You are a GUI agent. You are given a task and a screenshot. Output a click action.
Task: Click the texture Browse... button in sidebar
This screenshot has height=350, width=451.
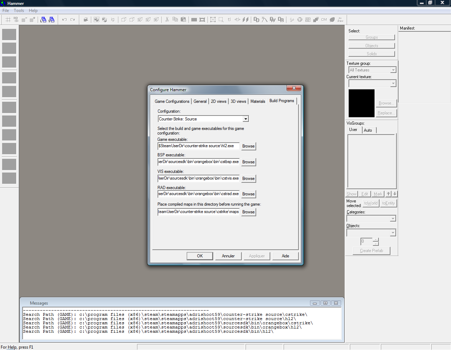[386, 103]
